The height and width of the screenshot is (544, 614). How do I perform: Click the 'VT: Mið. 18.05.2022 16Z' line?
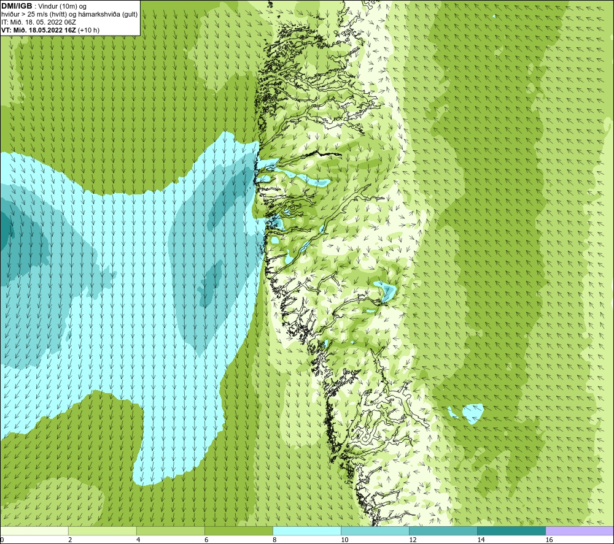(39, 30)
